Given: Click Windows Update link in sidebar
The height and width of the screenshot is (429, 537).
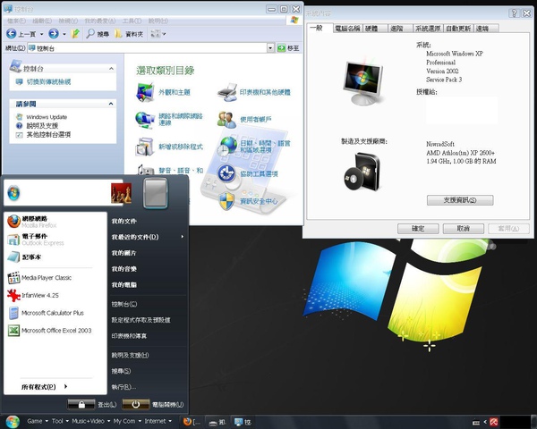Looking at the screenshot, I should 47,117.
